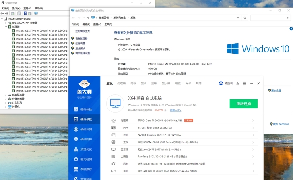Go up one level in Control Panel
293x180 pixels.
click(88, 18)
